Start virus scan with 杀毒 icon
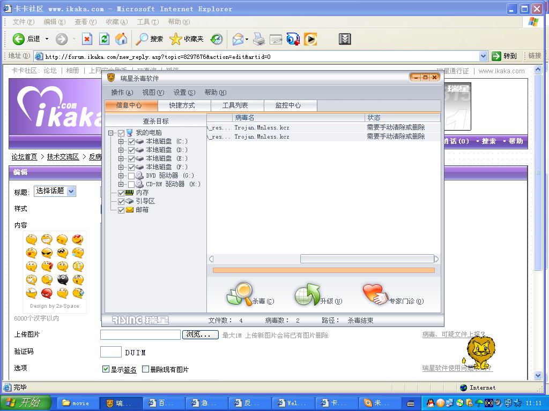The height and width of the screenshot is (411, 549). [240, 294]
